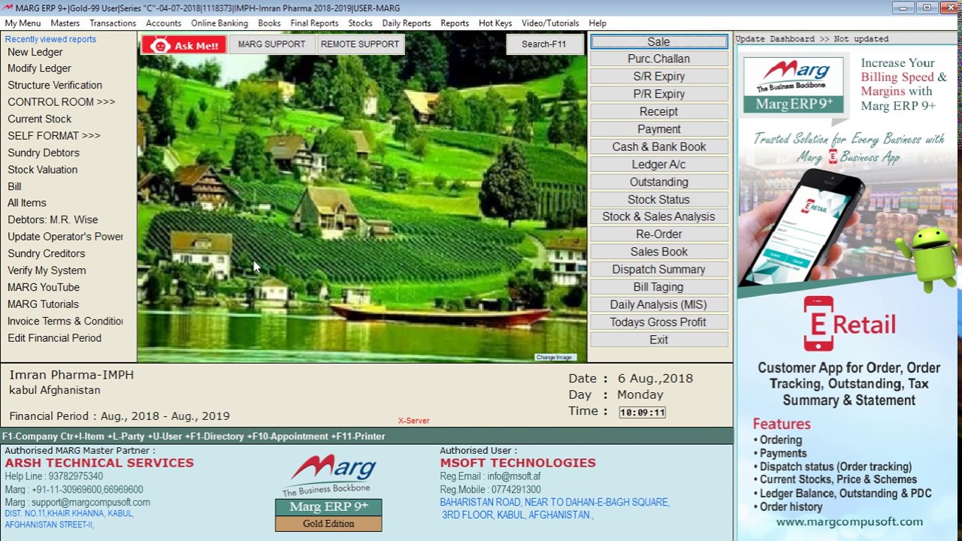Open the Masters menu

coord(65,23)
